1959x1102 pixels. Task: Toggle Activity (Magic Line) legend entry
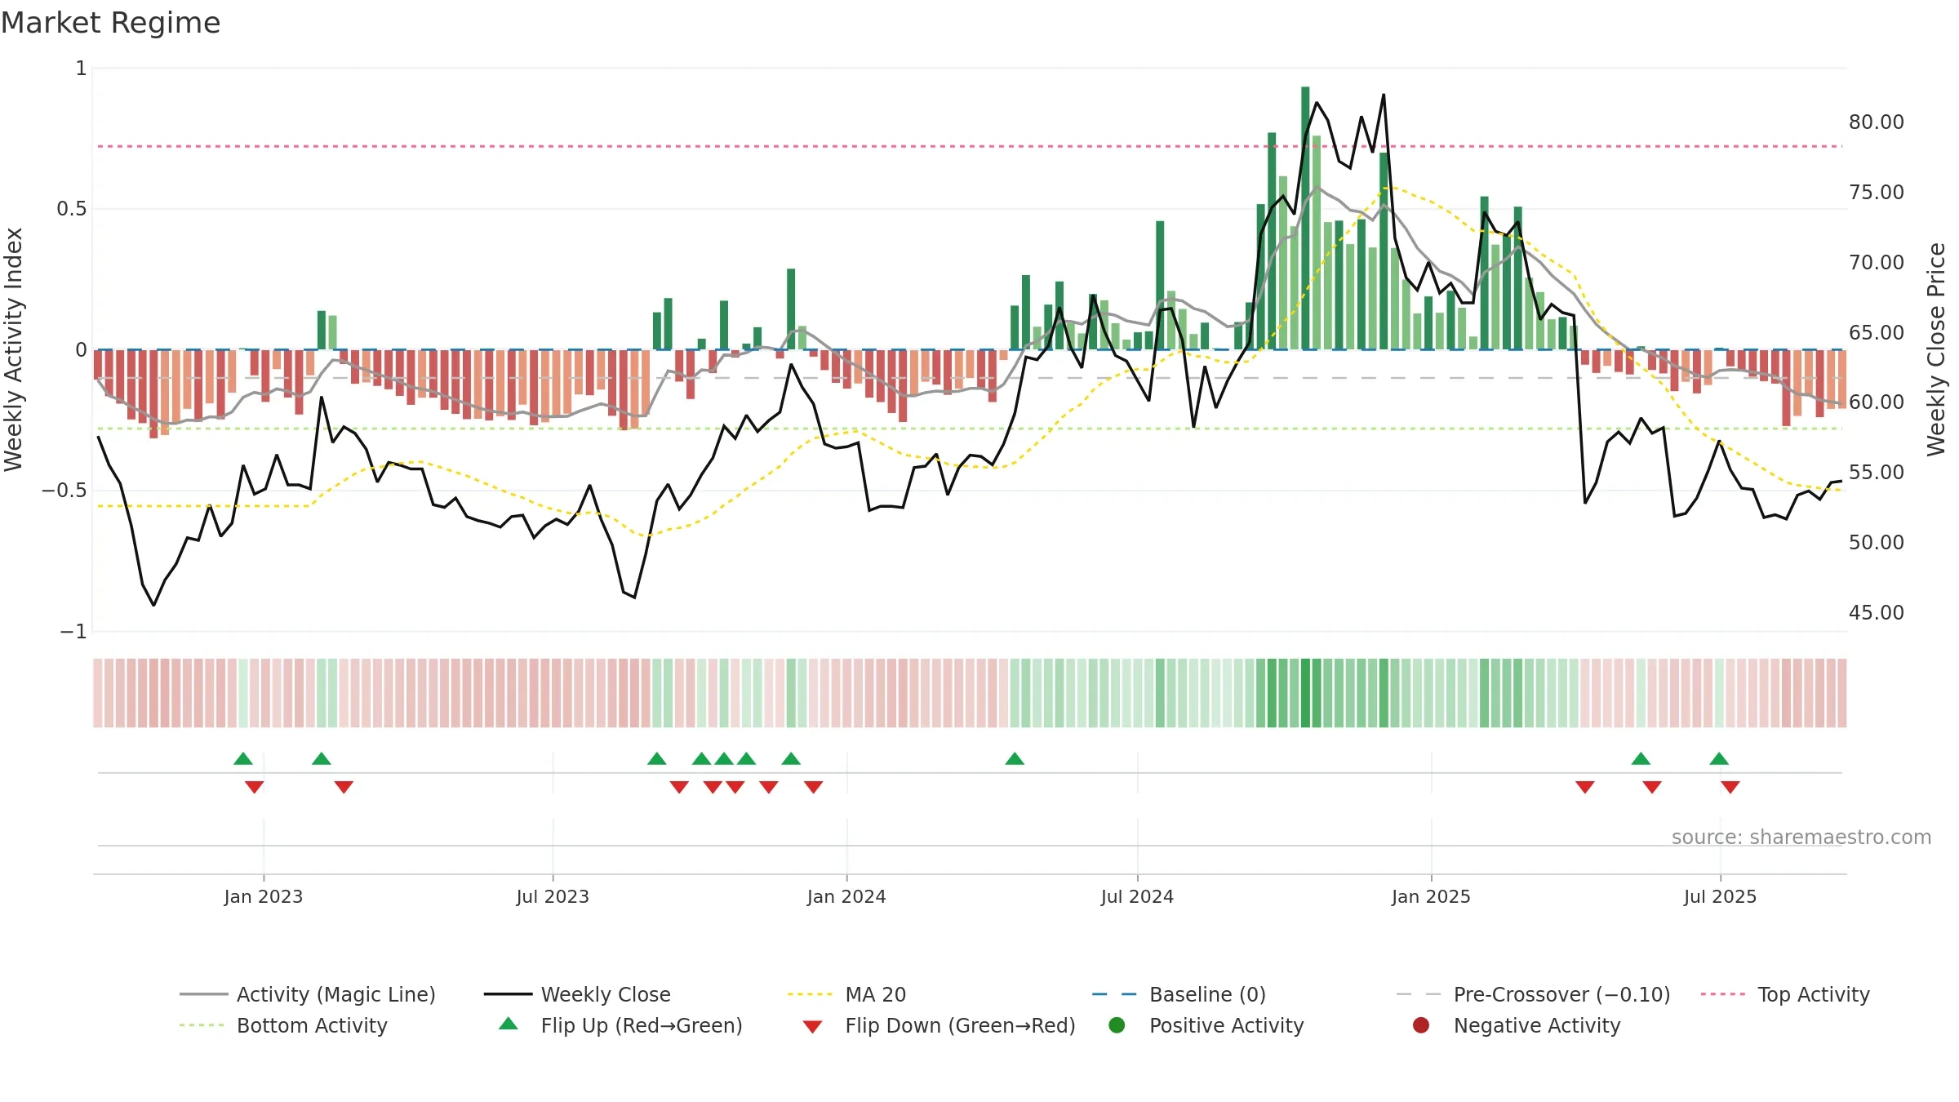point(308,994)
